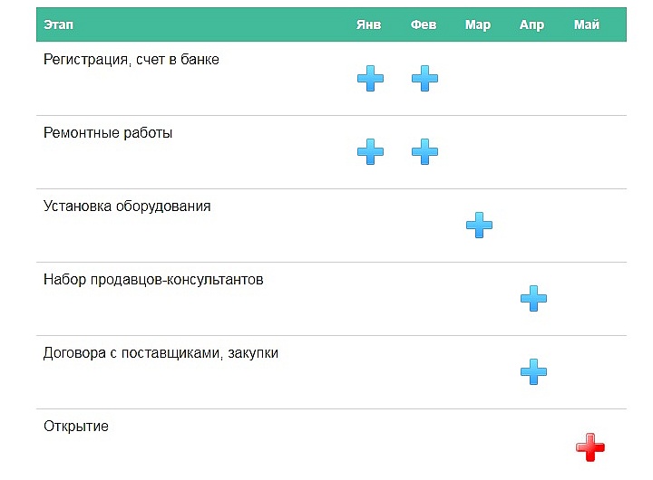Click April plus for Набор продавцов-консультантов
This screenshot has width=653, height=480.
tap(533, 298)
